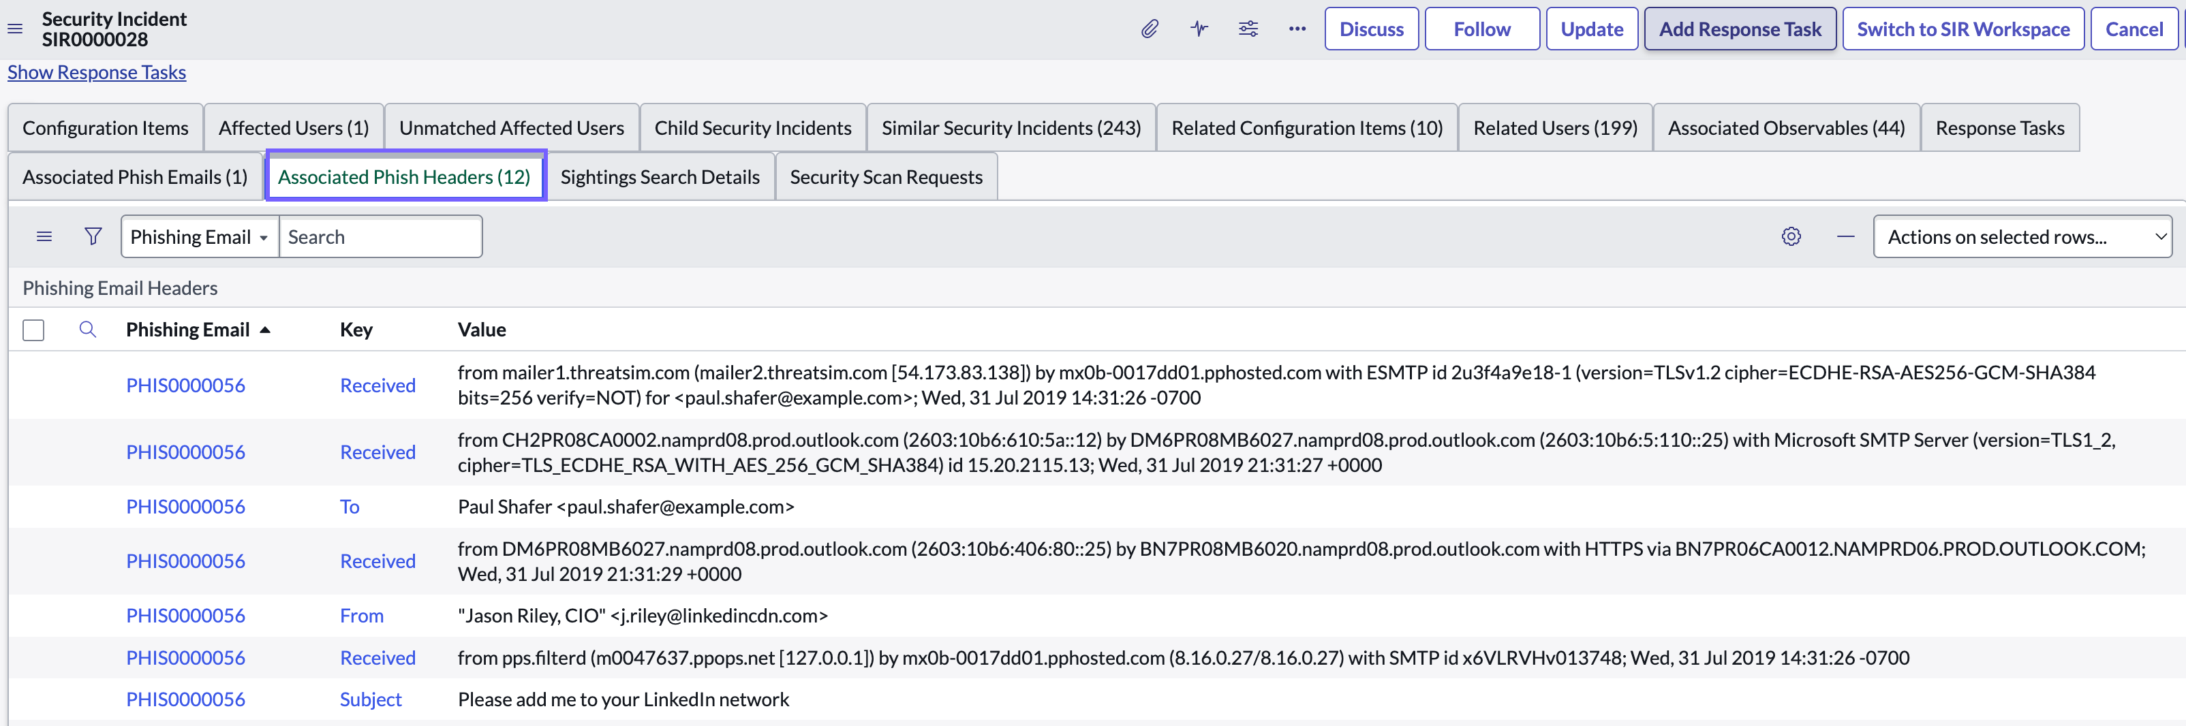Open Security Scan Requests tab
This screenshot has width=2186, height=726.
pos(886,177)
